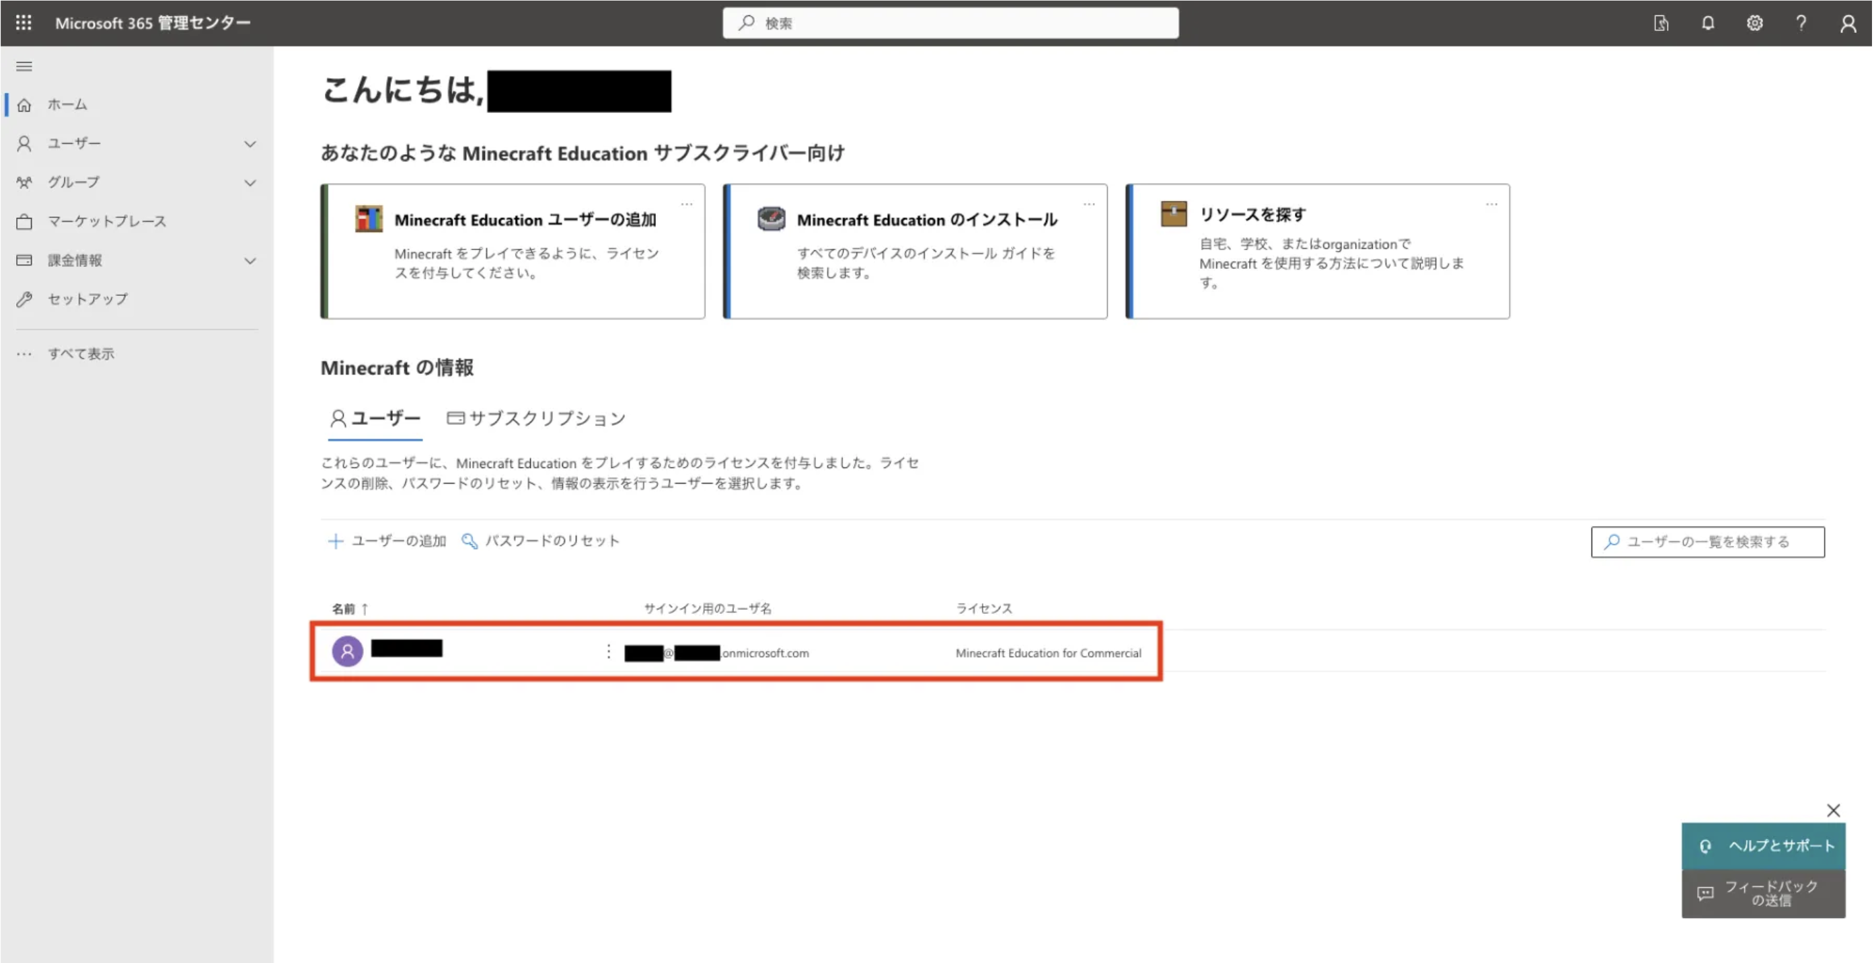The image size is (1874, 963).
Task: Open the account profile icon
Action: point(1848,23)
